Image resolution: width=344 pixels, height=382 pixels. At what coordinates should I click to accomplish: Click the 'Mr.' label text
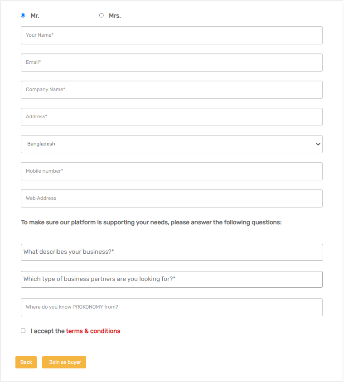[35, 16]
